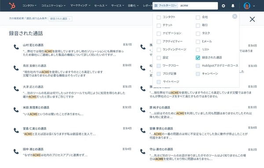Close the search results with large X
Image resolution: width=264 pixels, height=168 pixels.
click(252, 19)
